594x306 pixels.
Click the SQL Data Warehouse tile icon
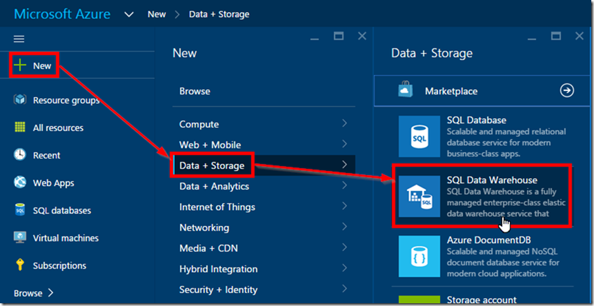tap(419, 196)
